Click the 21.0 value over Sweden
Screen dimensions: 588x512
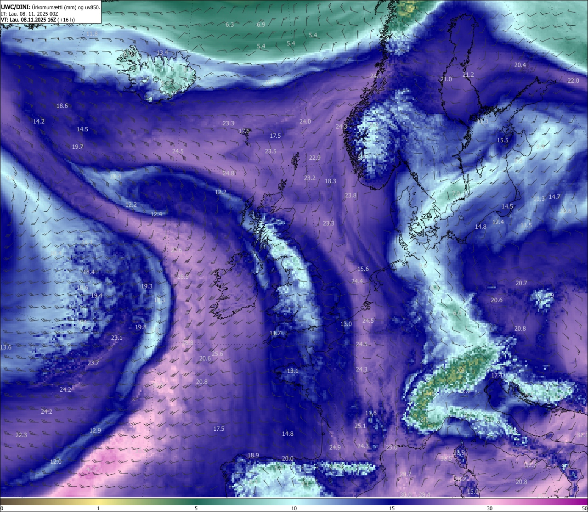pos(446,79)
